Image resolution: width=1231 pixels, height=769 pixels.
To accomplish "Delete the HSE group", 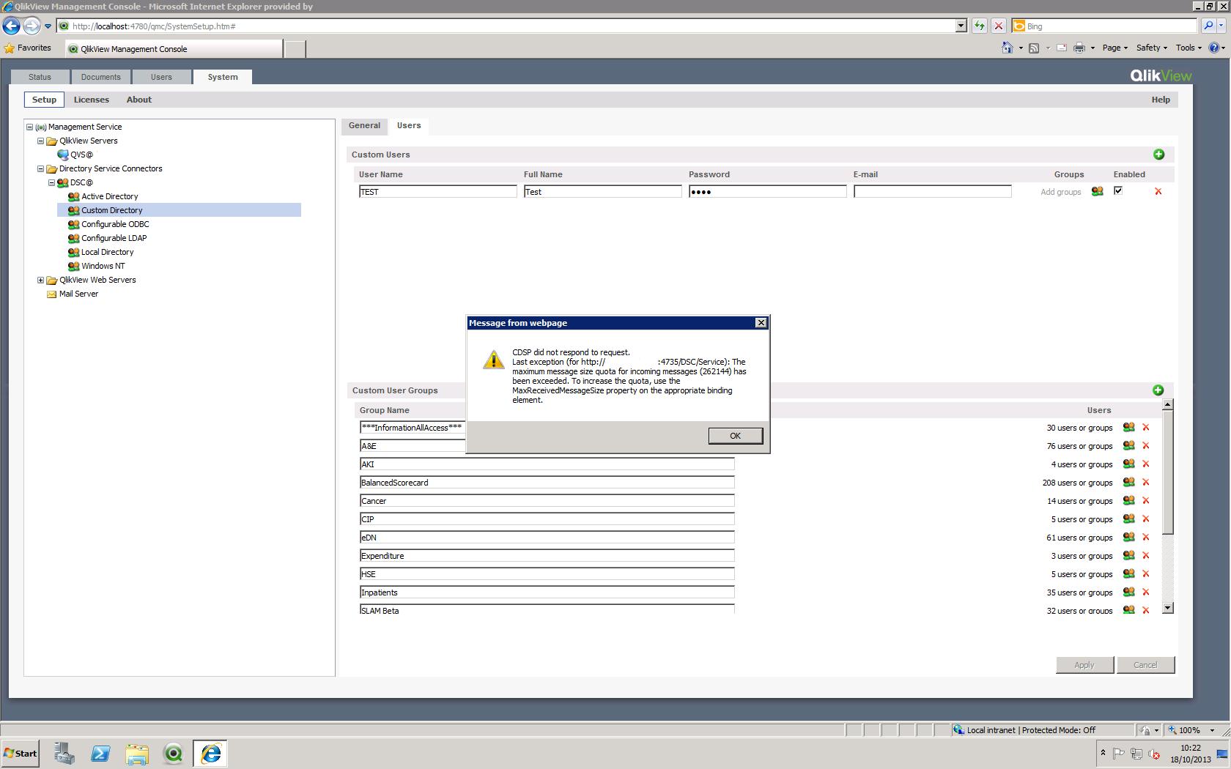I will pyautogui.click(x=1146, y=574).
